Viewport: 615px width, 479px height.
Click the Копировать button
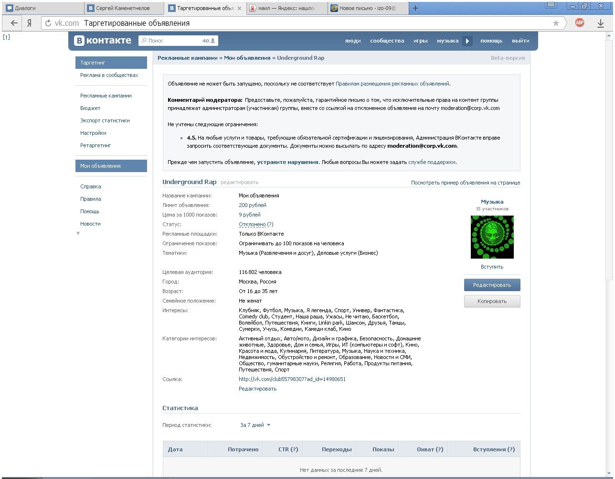click(492, 301)
